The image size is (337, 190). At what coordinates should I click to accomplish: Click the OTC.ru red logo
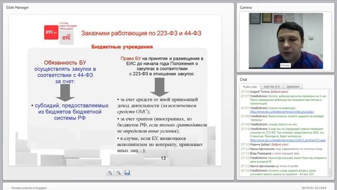pos(51,32)
